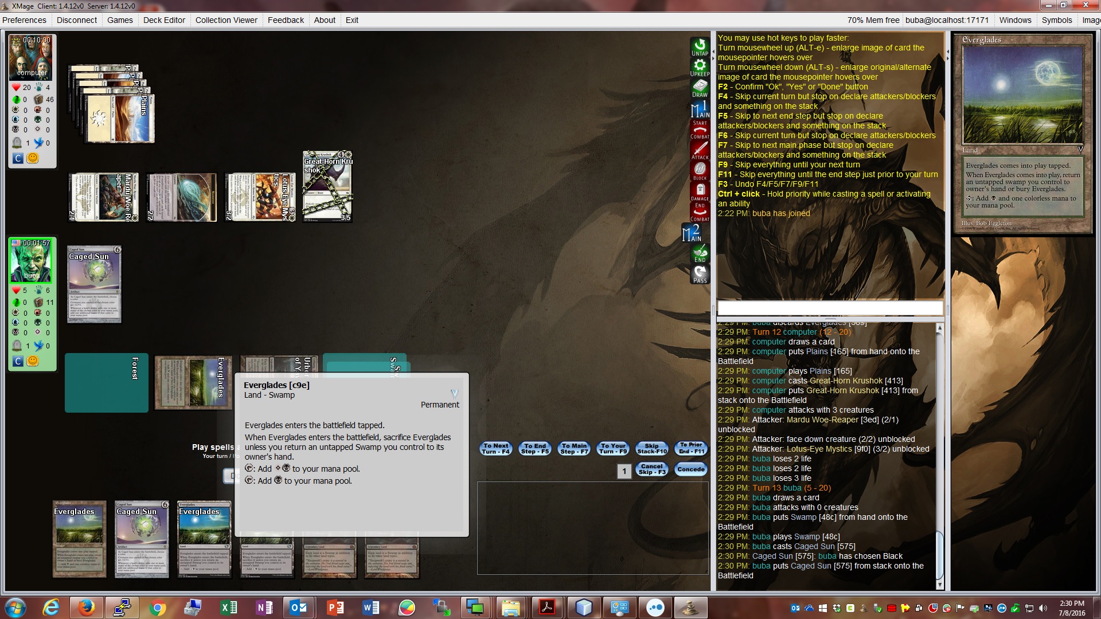Click buba's library deck icon
This screenshot has height=619, width=1101.
point(39,301)
